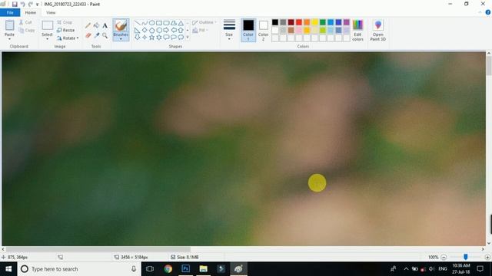Select the Color picker eyedropper tool
The width and height of the screenshot is (492, 276).
tap(97, 35)
